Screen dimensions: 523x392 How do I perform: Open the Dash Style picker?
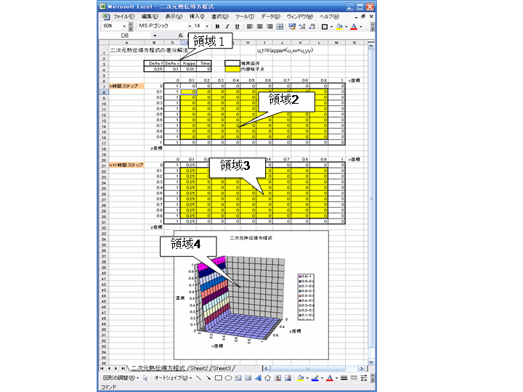pos(354,377)
